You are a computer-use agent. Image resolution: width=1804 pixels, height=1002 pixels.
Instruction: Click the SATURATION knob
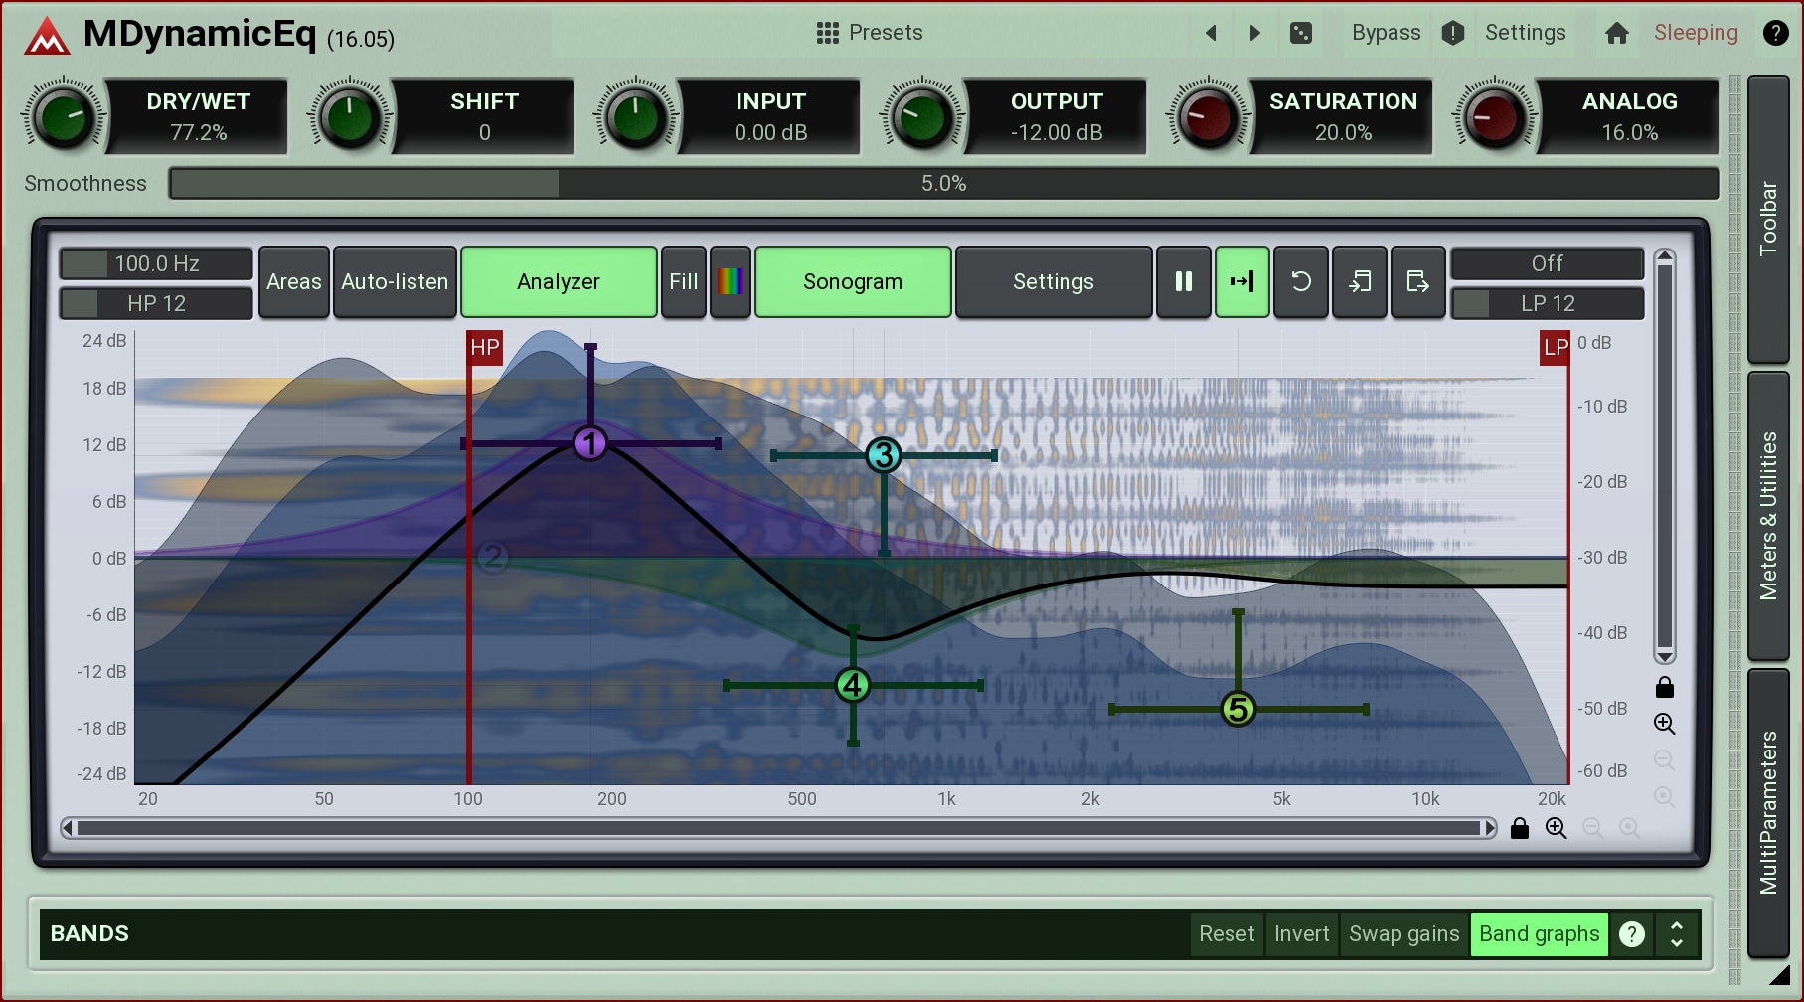(x=1209, y=117)
